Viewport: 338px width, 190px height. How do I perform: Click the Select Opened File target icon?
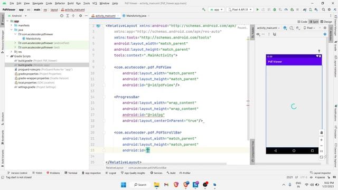coord(62,16)
